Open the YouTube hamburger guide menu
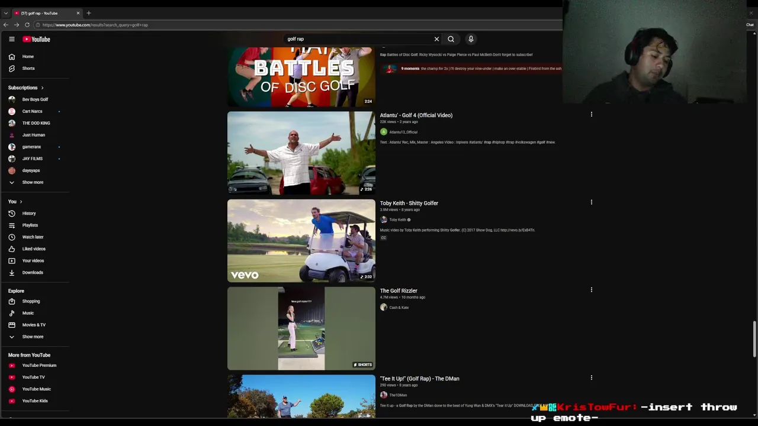This screenshot has height=426, width=758. click(11, 39)
